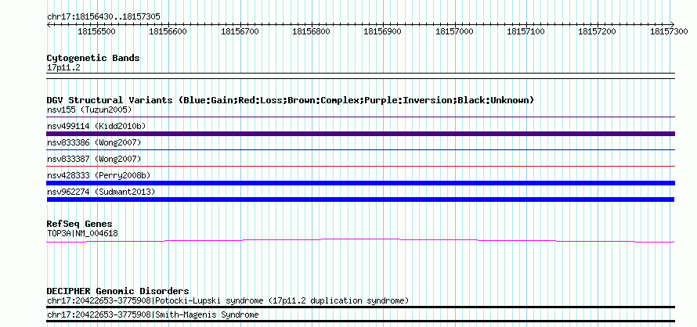The height and width of the screenshot is (327, 697).
Task: Click ruler position 18157000
Action: pos(454,31)
